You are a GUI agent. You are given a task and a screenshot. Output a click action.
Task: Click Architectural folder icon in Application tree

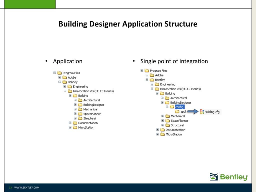pos(80,100)
